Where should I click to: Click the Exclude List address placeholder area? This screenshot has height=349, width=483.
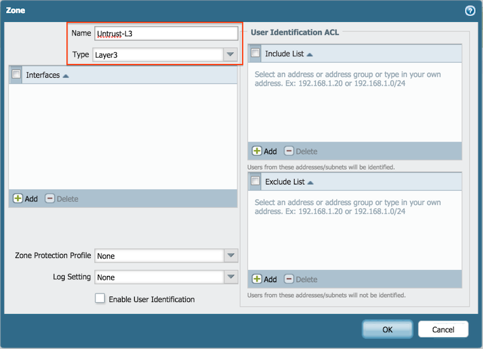tap(348, 207)
